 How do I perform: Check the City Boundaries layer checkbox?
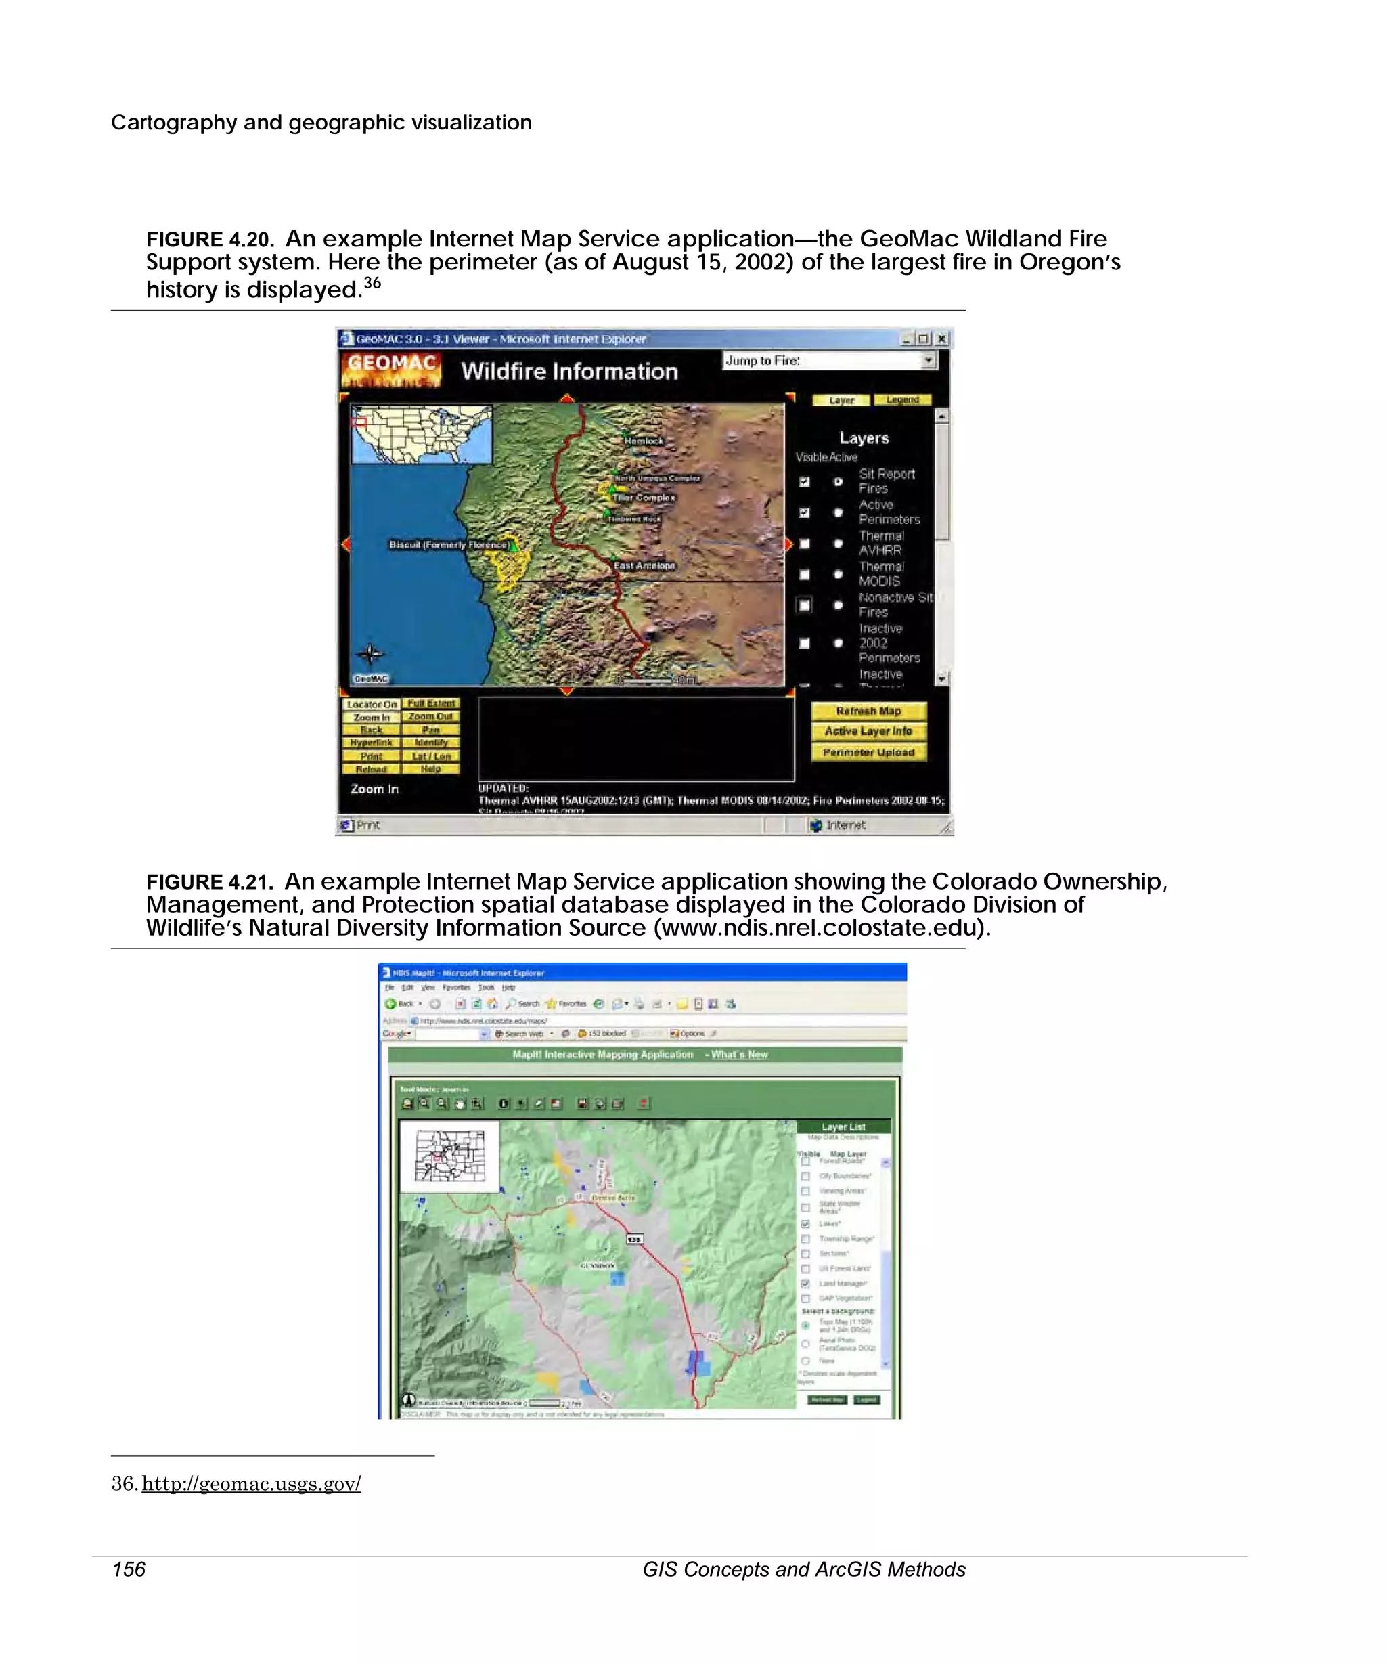click(x=805, y=1177)
